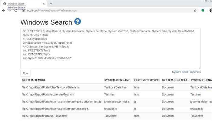The height and width of the screenshot is (124, 212).
Task: Click the SYSTEM.ITEMNAME column header
Action: (x=117, y=80)
